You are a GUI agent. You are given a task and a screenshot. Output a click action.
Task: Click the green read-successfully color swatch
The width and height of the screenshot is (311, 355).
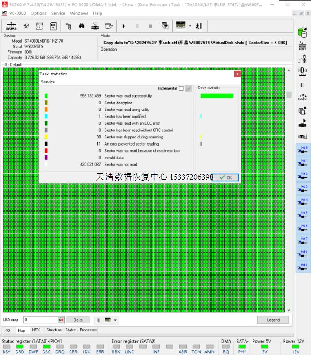pyautogui.click(x=46, y=96)
